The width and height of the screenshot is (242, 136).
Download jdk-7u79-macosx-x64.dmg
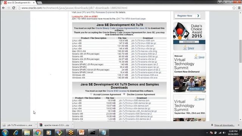pyautogui.click(x=144, y=51)
